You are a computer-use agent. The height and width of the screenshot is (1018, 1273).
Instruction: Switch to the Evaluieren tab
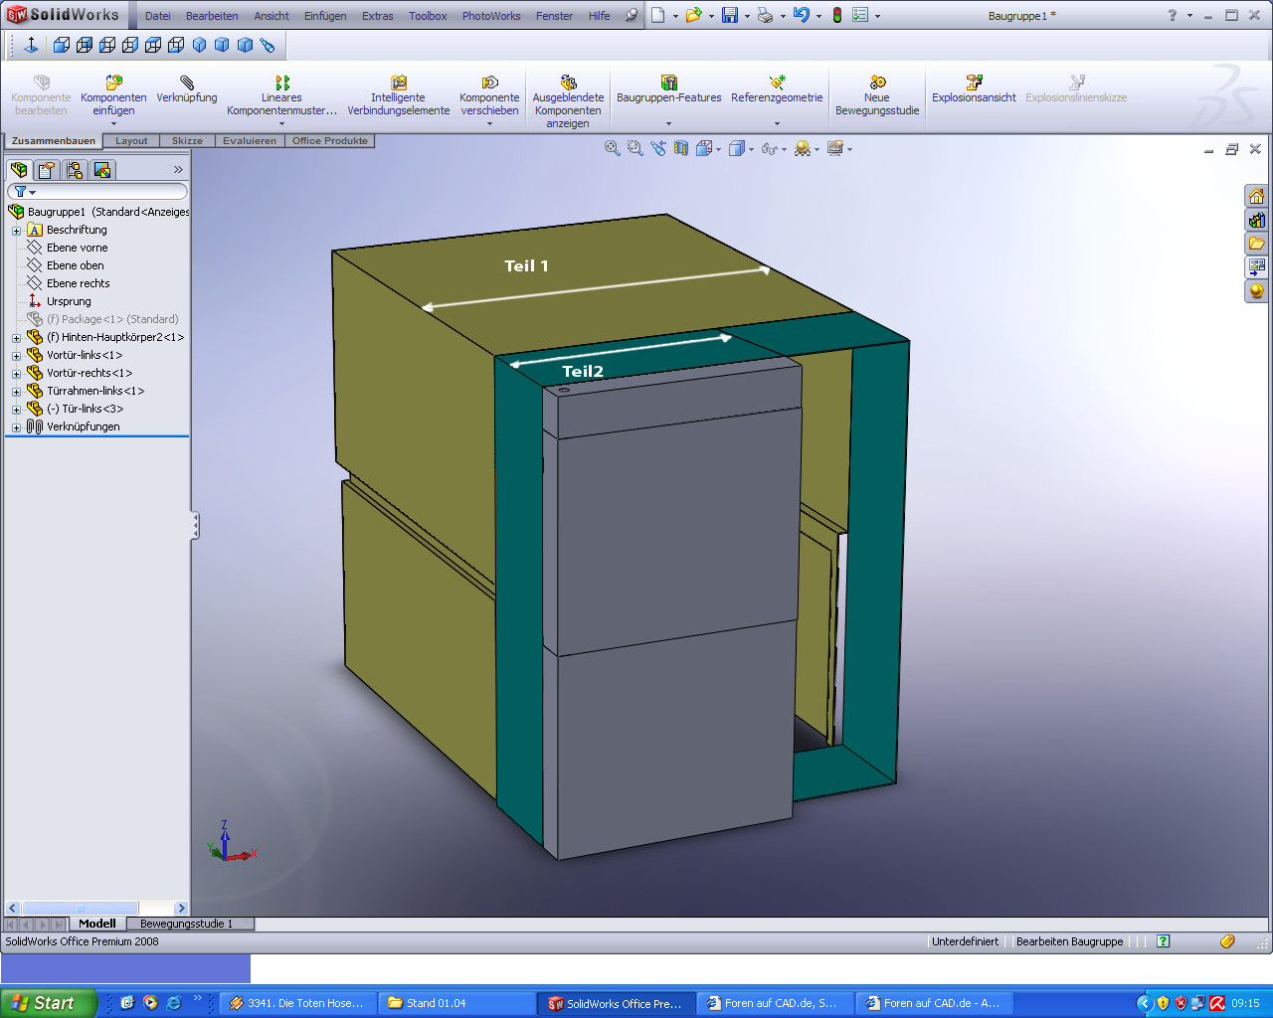tap(250, 141)
